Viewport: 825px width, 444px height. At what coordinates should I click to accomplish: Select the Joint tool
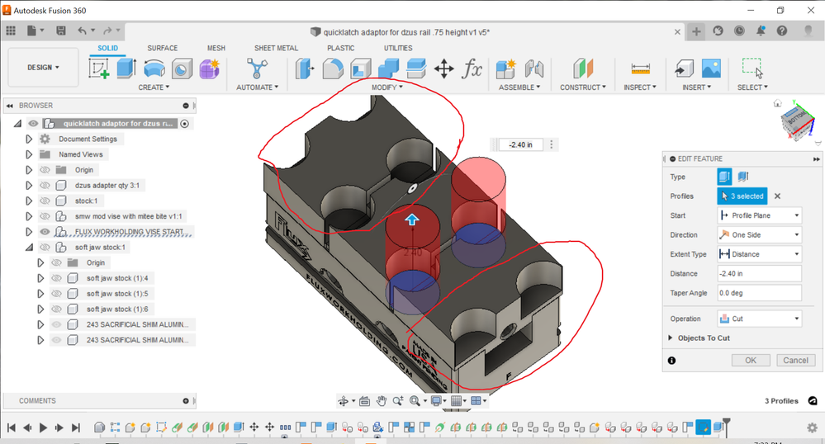[x=534, y=69]
